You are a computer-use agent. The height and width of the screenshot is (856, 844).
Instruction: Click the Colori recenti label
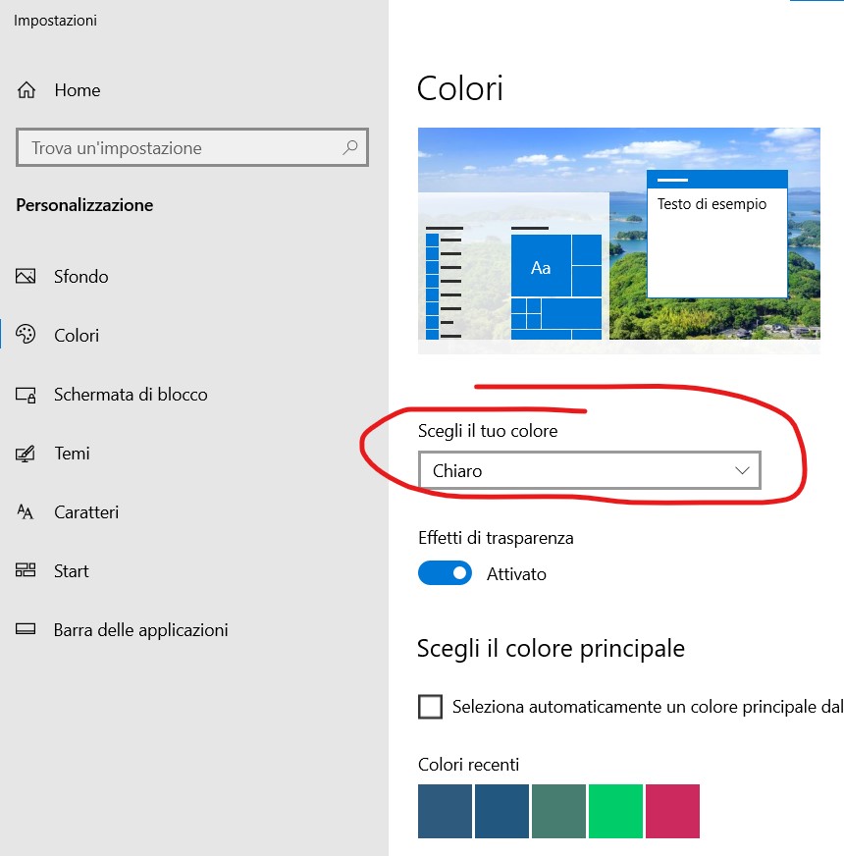(x=468, y=765)
